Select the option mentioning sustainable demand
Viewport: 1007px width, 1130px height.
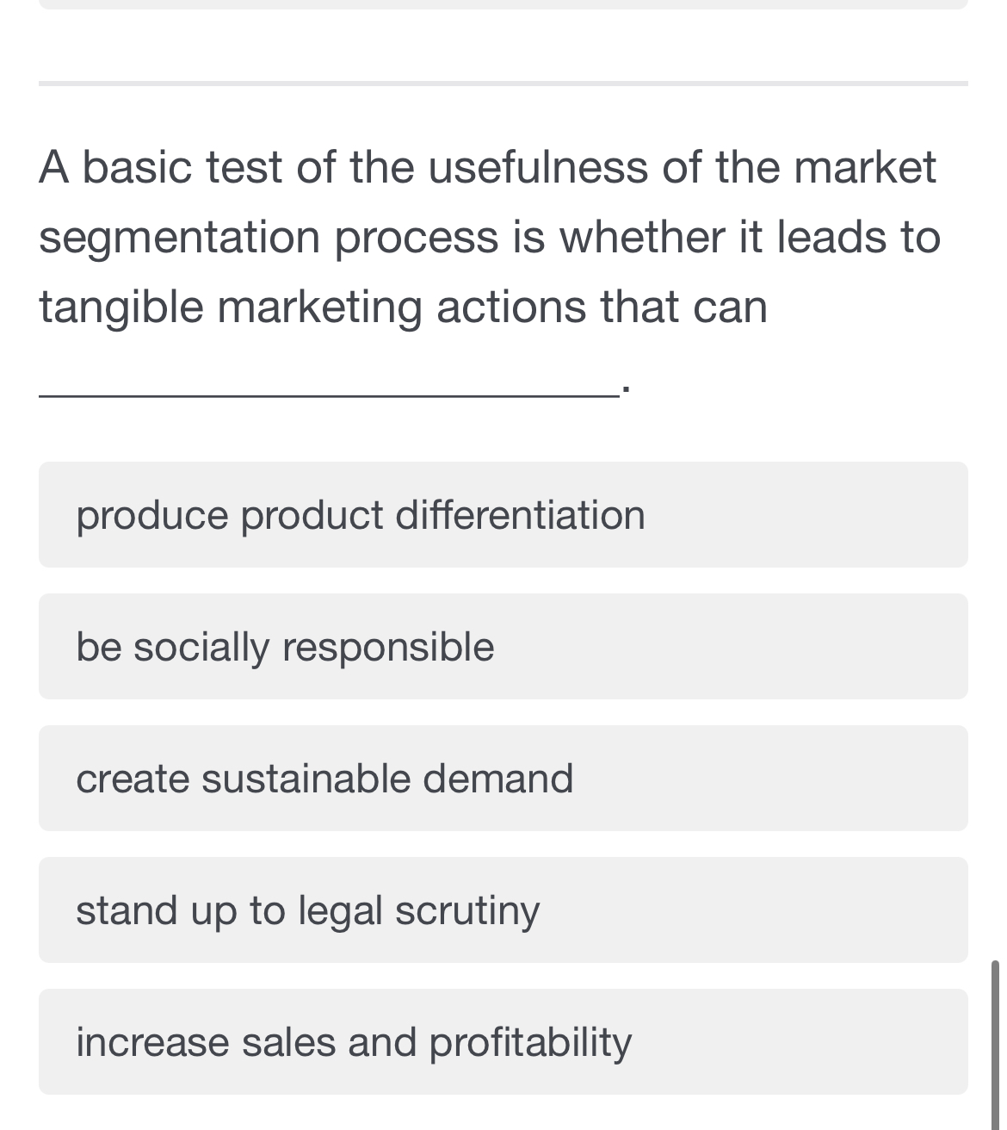pyautogui.click(x=325, y=779)
